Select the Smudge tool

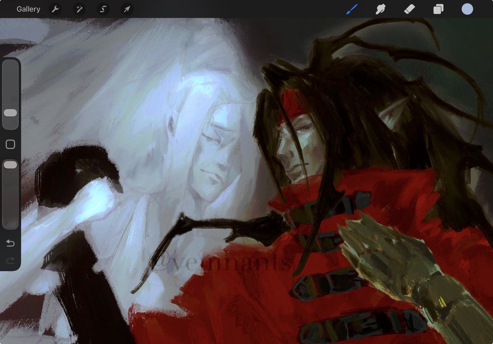380,9
